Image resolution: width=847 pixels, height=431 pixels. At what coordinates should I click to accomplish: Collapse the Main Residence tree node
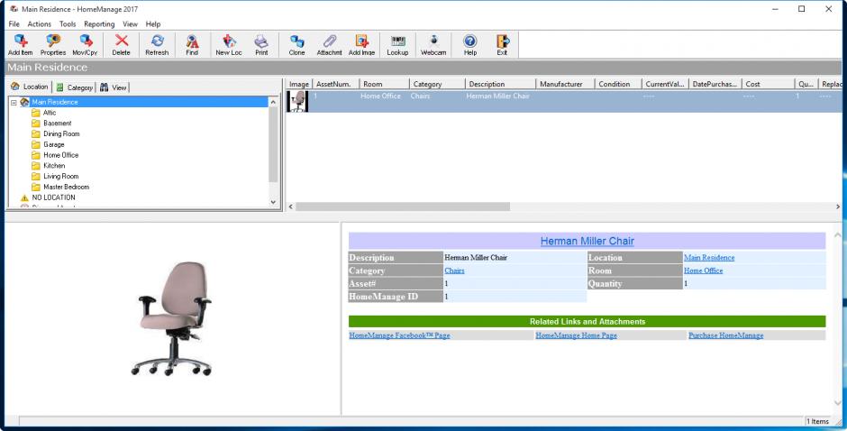point(14,102)
